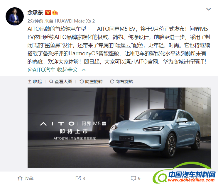The width and height of the screenshot is (218, 185).
Task: Click the crown membership badge icon
Action: (55, 13)
